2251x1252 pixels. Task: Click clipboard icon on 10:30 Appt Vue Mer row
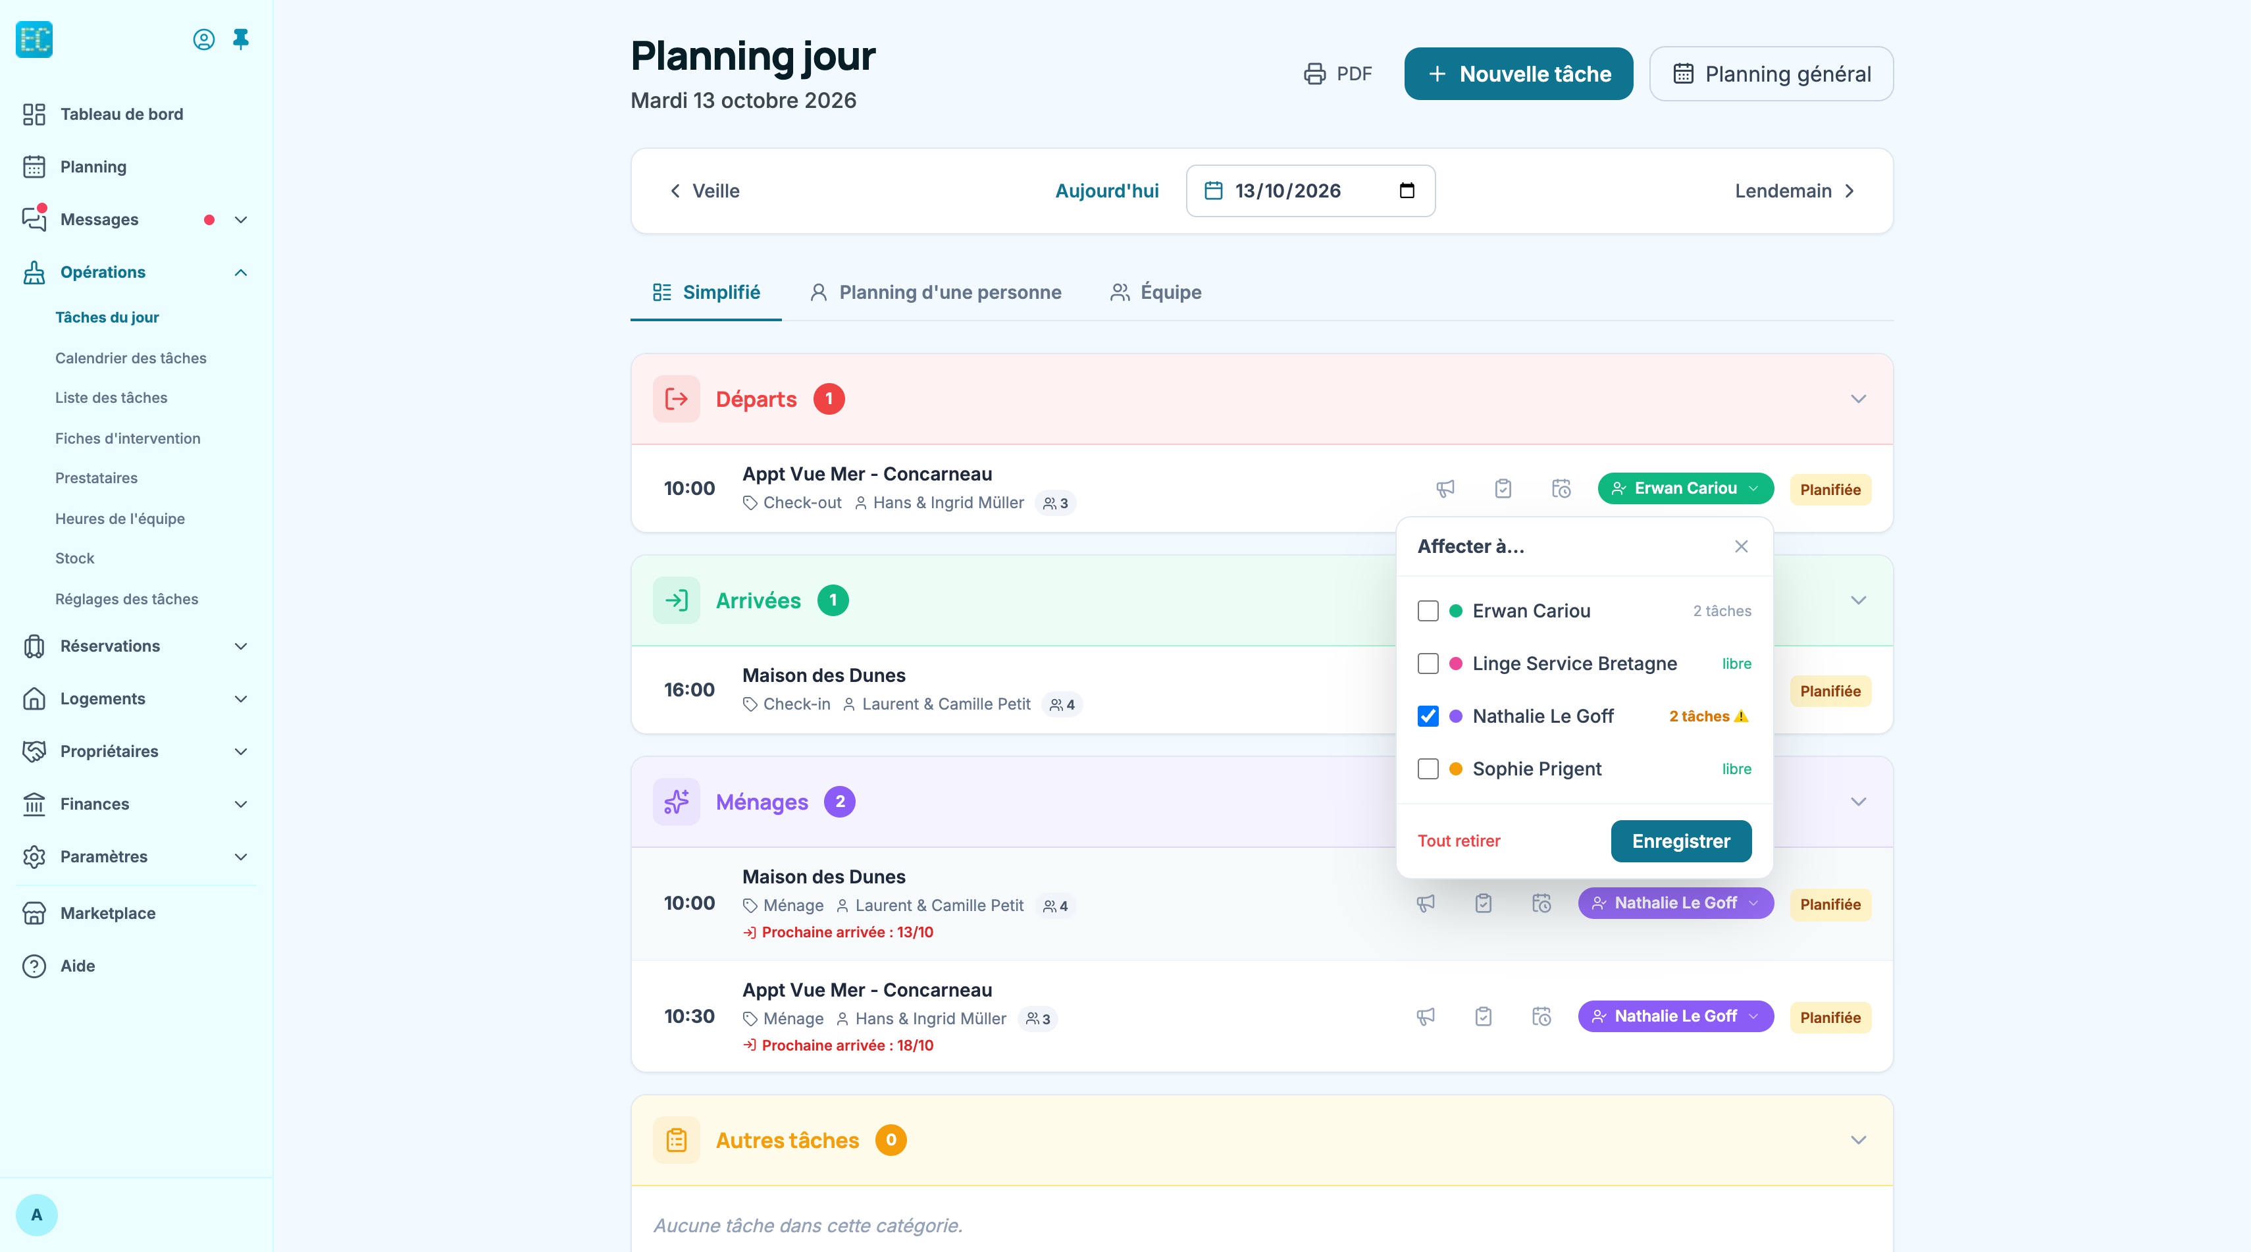point(1484,1016)
